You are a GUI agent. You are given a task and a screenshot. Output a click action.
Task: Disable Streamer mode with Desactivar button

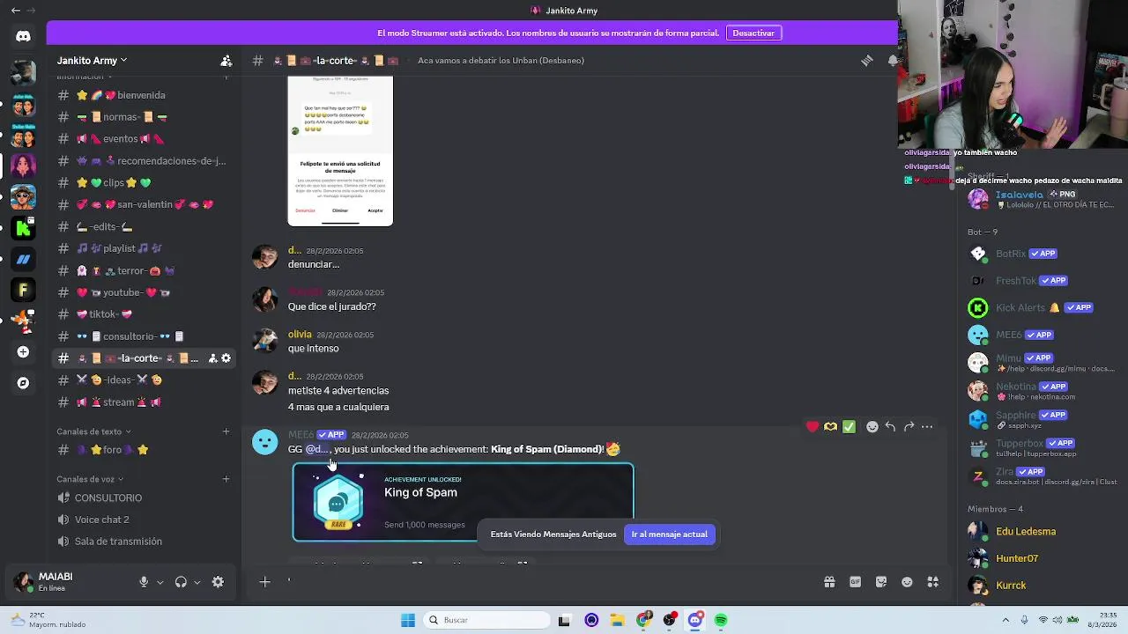click(x=753, y=33)
